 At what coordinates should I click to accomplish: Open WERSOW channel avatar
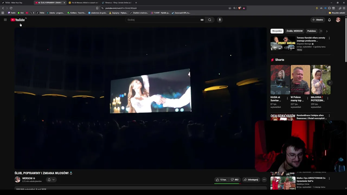point(18,180)
